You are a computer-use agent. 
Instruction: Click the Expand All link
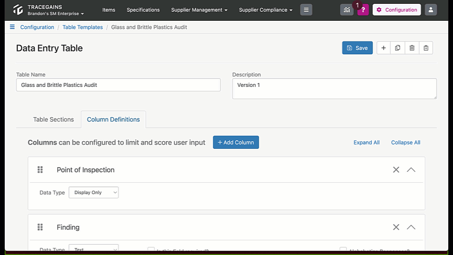click(x=367, y=143)
